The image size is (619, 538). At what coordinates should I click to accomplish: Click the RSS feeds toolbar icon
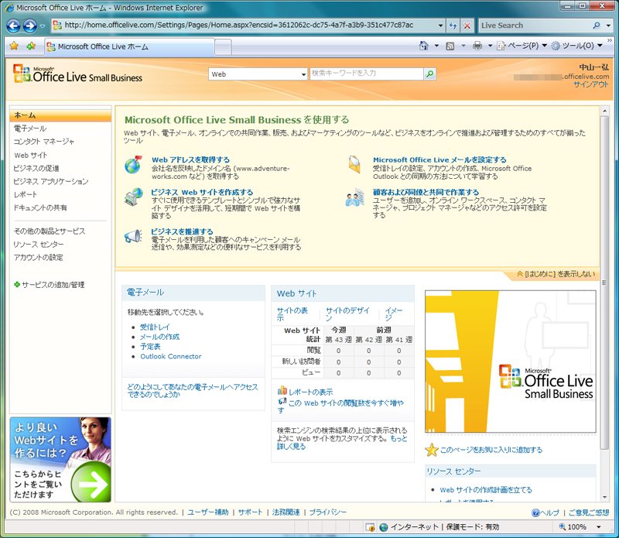coord(450,46)
